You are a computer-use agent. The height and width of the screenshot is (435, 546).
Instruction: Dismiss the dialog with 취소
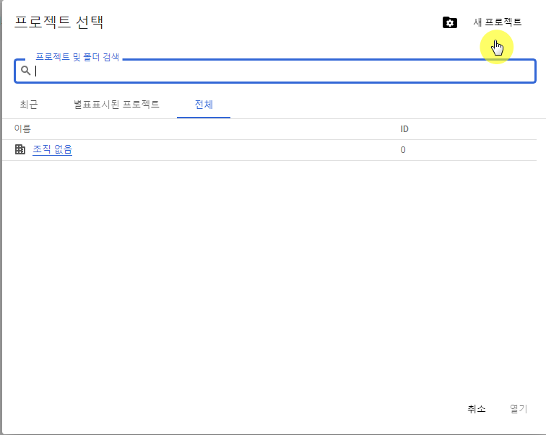coord(476,409)
